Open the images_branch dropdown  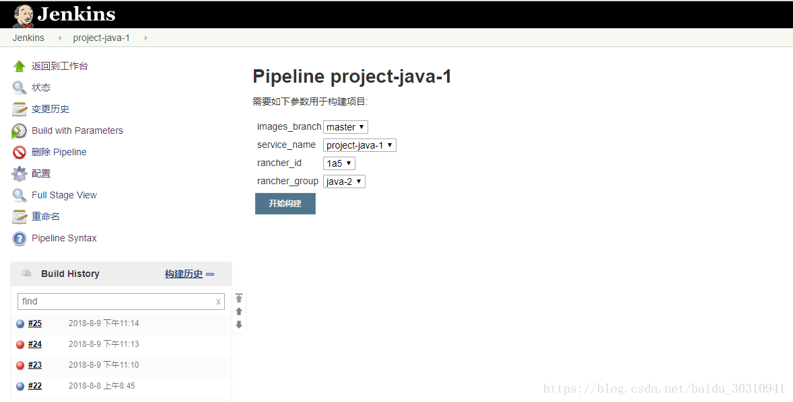pos(345,127)
